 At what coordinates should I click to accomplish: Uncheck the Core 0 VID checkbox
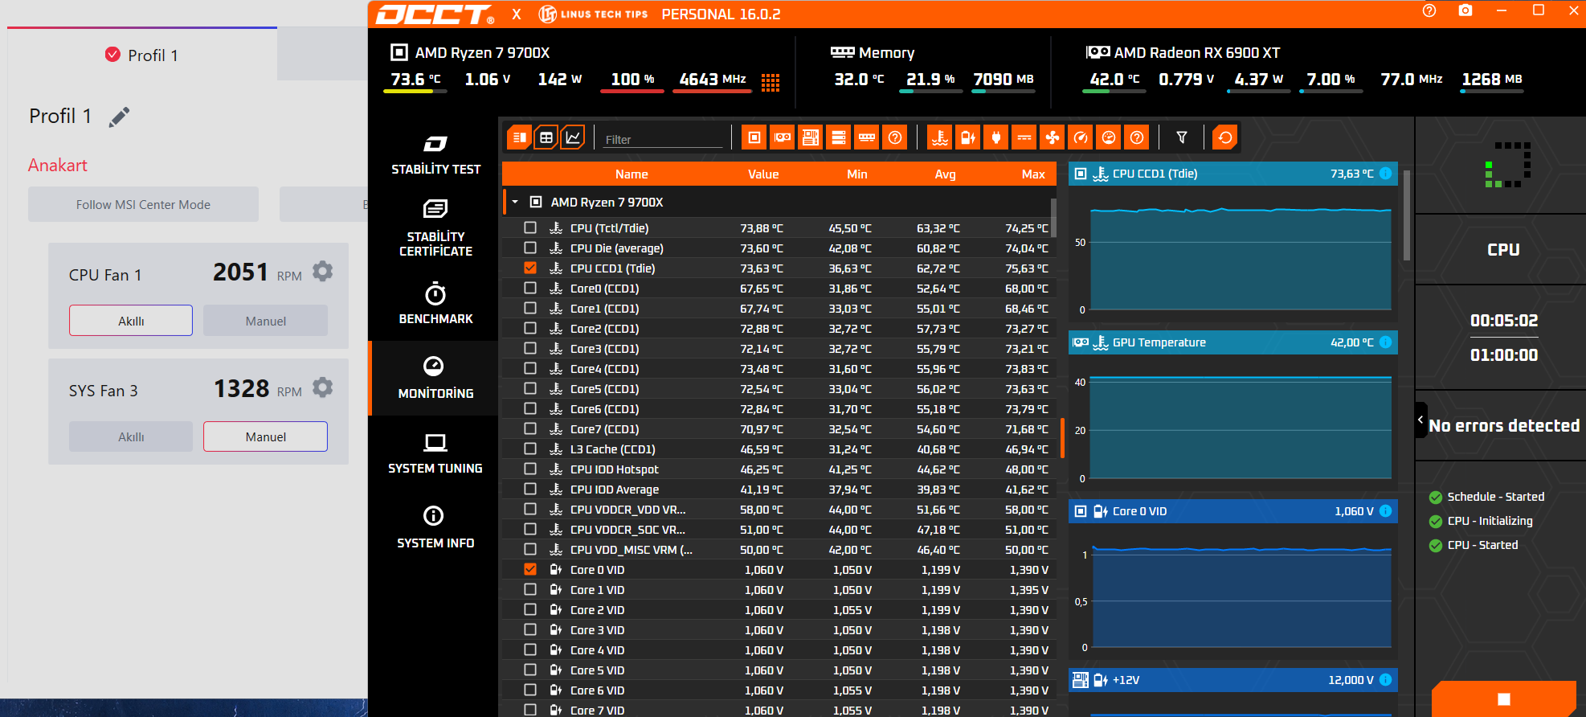pyautogui.click(x=530, y=569)
